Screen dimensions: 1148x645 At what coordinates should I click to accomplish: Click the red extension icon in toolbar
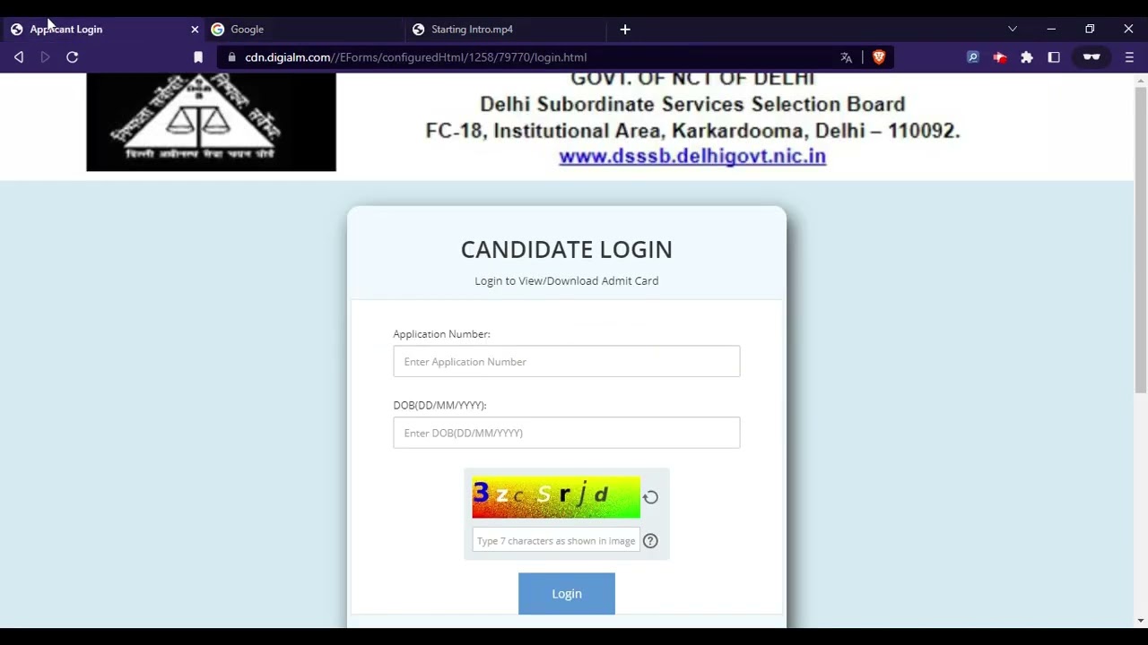1000,57
